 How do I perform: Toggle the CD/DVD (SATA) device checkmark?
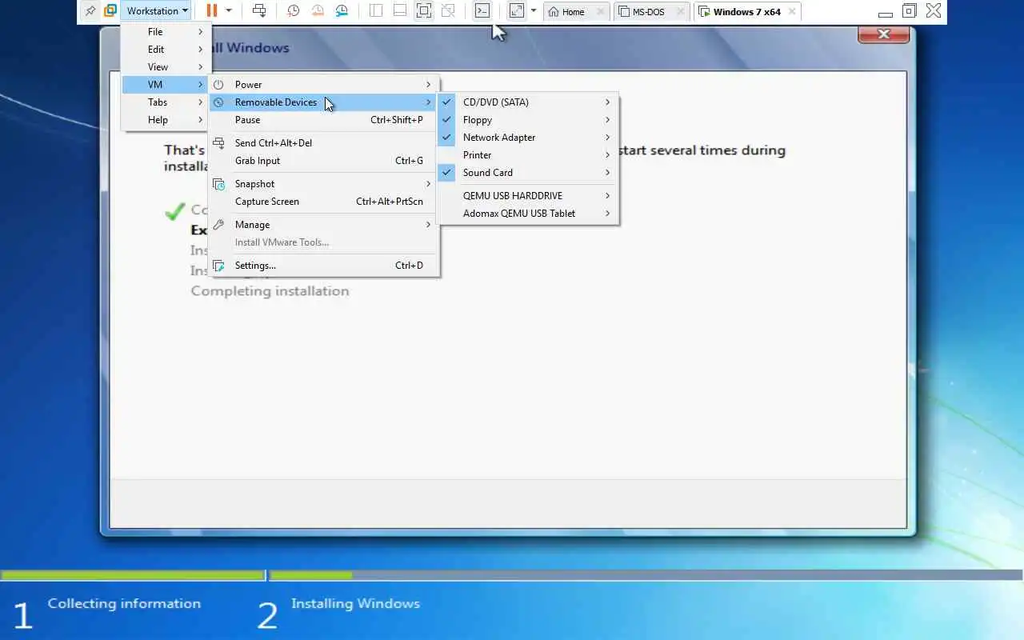[x=447, y=102]
